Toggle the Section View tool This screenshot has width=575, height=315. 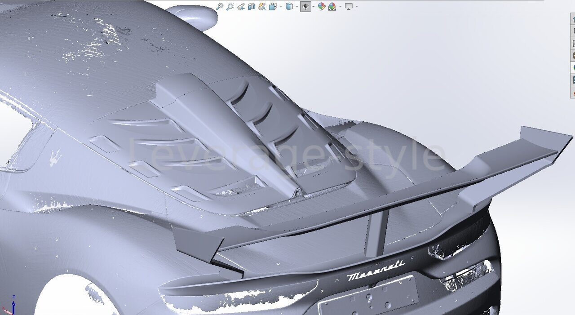[251, 6]
